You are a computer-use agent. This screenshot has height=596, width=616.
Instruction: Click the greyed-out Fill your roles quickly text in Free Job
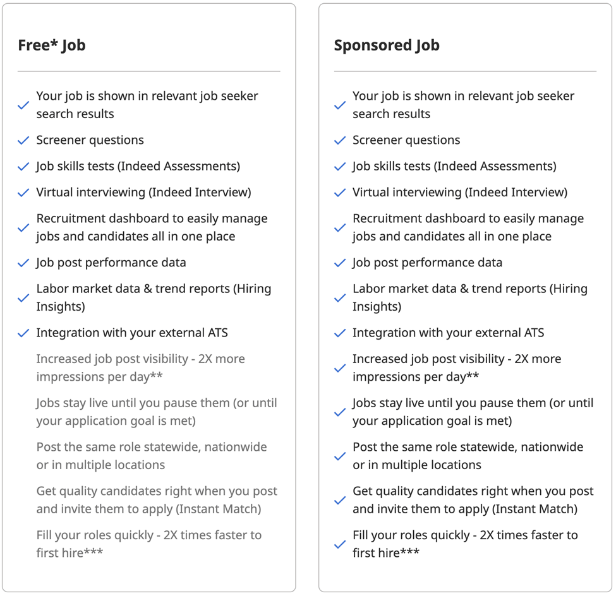[x=149, y=544]
